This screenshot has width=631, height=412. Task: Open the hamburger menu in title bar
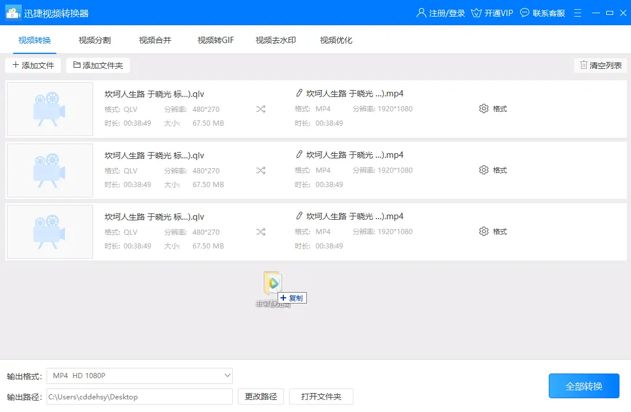[578, 13]
